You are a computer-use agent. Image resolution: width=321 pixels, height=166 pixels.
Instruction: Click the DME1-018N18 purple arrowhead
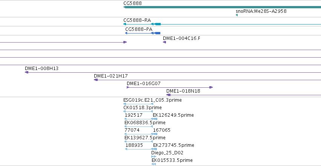[169, 95]
